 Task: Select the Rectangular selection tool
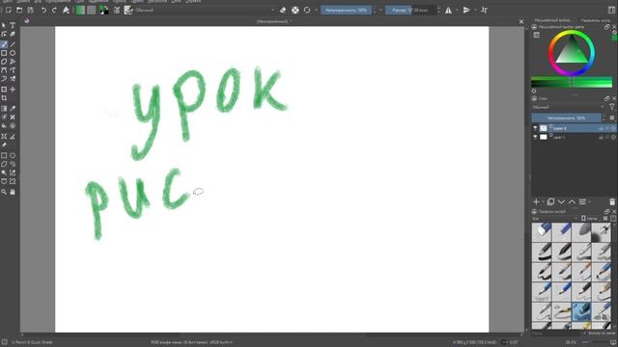(4, 155)
